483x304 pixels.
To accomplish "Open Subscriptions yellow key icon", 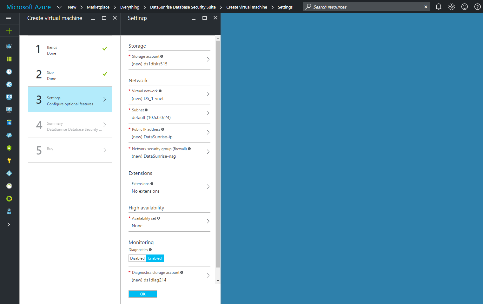I will coord(9,161).
